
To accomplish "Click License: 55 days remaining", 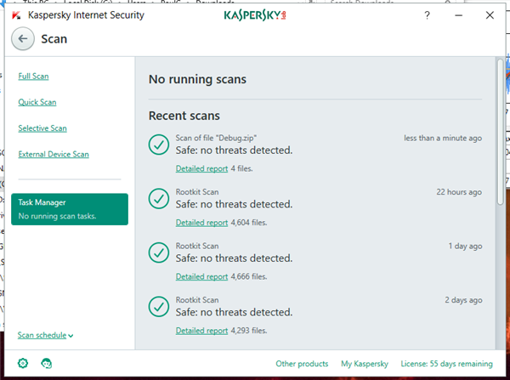I will pyautogui.click(x=446, y=363).
